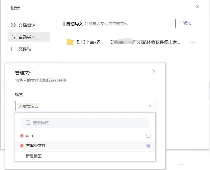Click the red dot beside 方案类文件

22,146
